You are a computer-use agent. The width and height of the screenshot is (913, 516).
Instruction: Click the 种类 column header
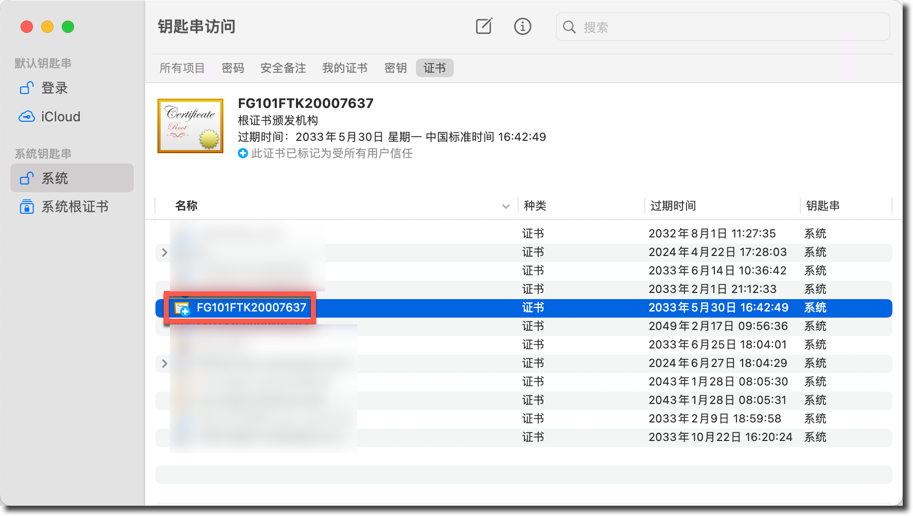click(x=535, y=206)
